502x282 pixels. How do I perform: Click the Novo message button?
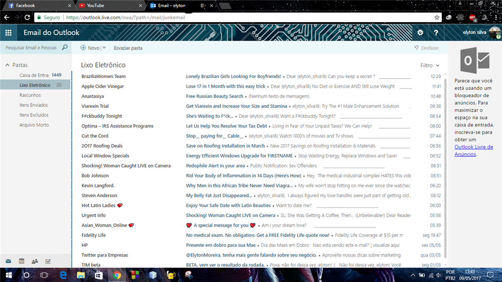tap(90, 48)
